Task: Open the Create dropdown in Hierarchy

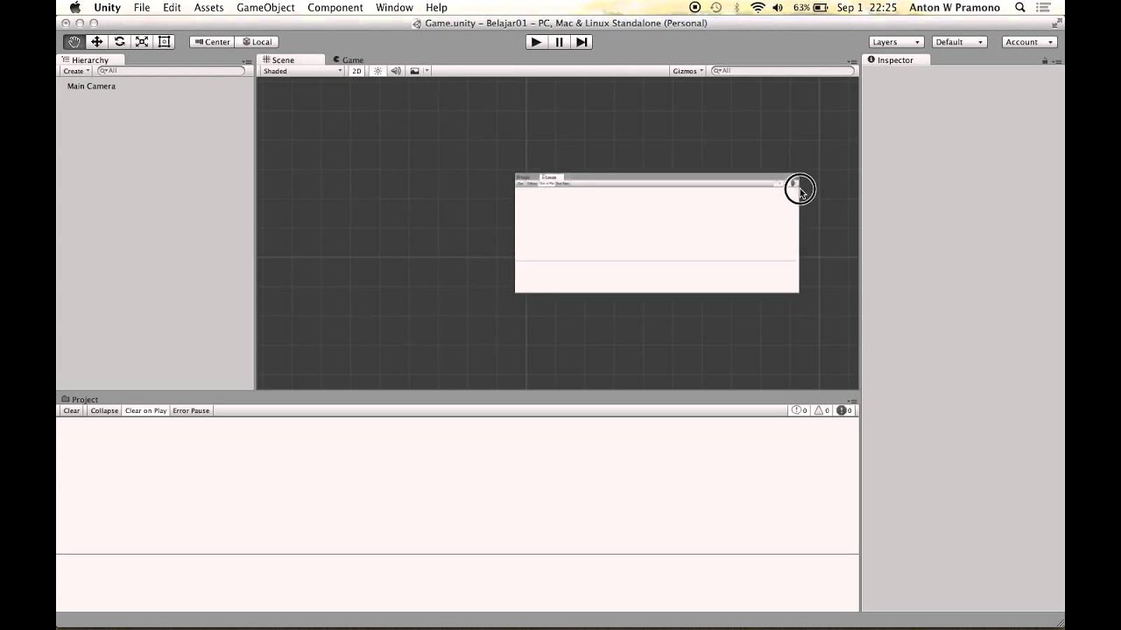Action: pos(76,71)
